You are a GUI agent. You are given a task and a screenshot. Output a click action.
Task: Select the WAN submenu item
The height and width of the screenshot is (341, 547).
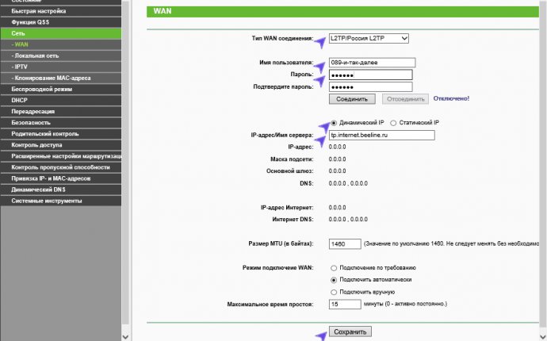pos(61,44)
